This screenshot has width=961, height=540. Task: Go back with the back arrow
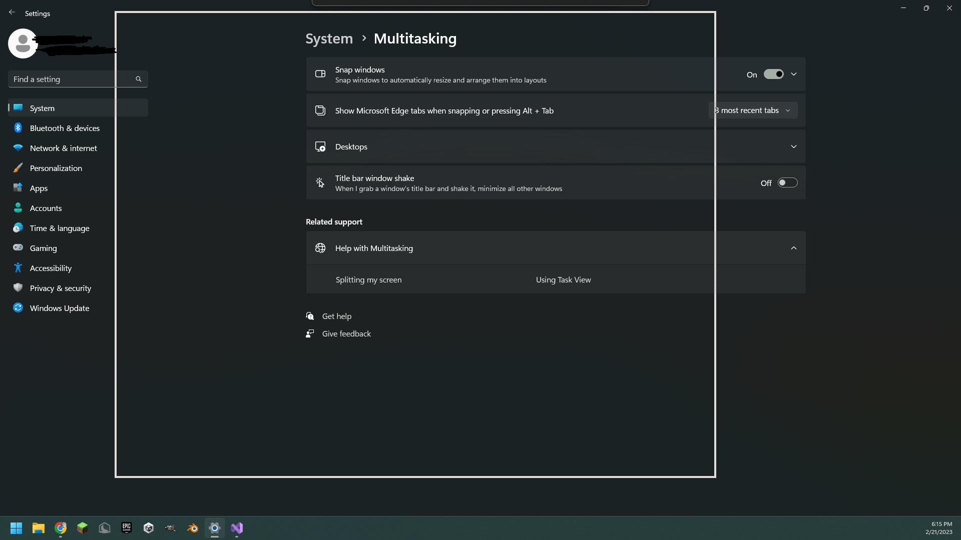click(12, 12)
